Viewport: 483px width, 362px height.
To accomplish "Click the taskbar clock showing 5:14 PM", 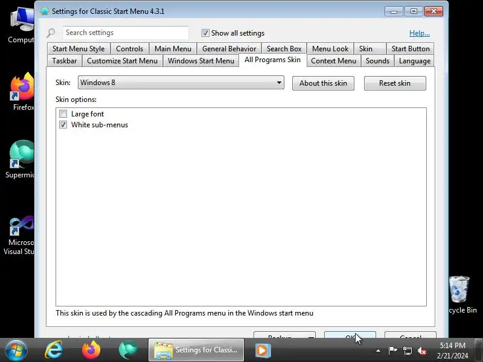I will pos(452,351).
